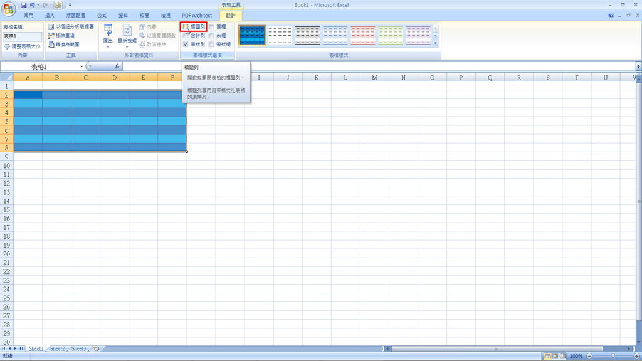Viewport: 642px width, 361px height.
Task: Click the zoom out minus button
Action: click(589, 356)
